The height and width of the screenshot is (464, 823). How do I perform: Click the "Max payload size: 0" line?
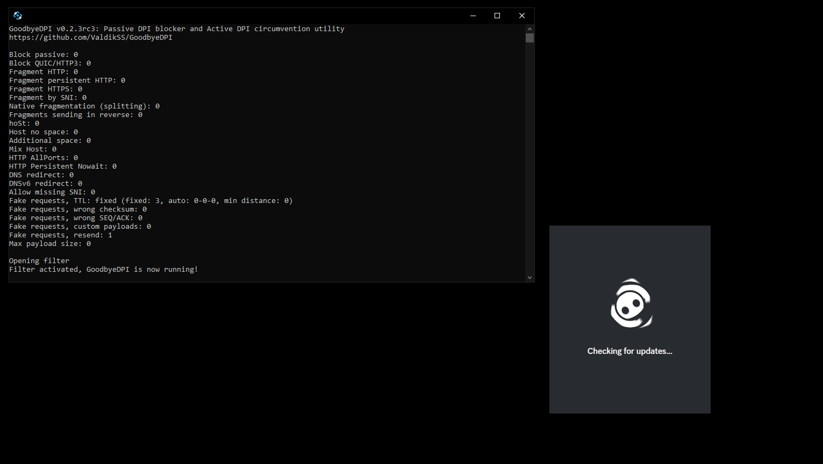50,244
